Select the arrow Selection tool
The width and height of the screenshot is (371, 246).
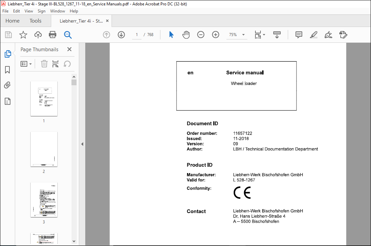coord(171,35)
